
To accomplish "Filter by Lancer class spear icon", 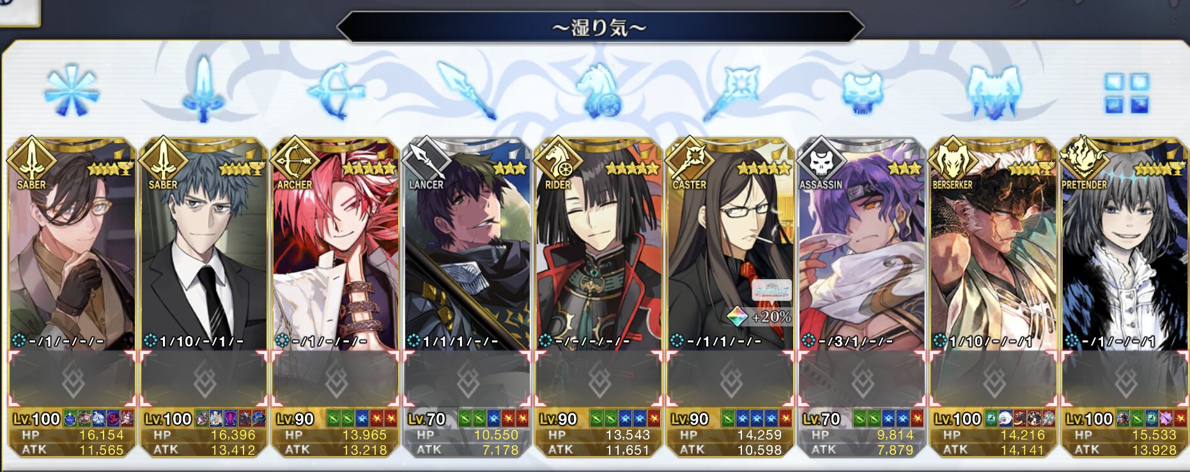I will [x=467, y=91].
